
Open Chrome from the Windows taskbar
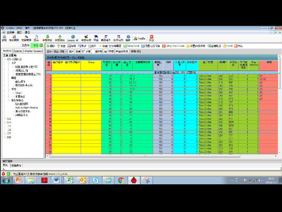121,180
